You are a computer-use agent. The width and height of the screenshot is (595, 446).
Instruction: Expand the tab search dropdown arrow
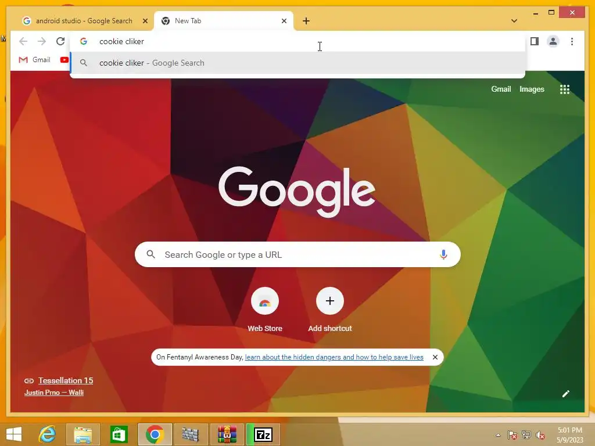(x=514, y=21)
